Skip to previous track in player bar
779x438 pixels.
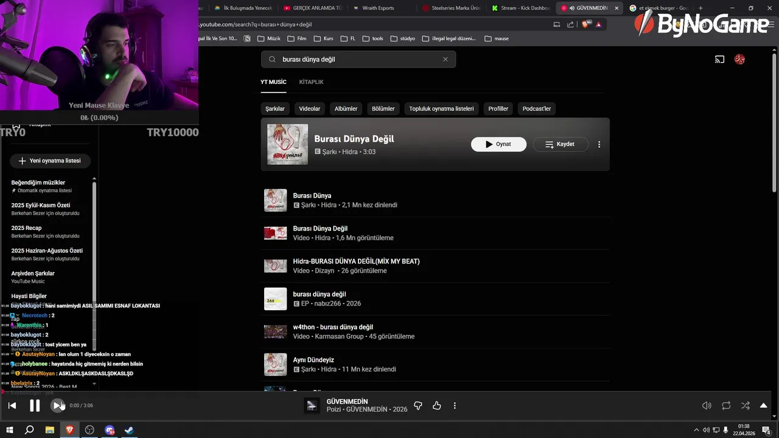(12, 406)
